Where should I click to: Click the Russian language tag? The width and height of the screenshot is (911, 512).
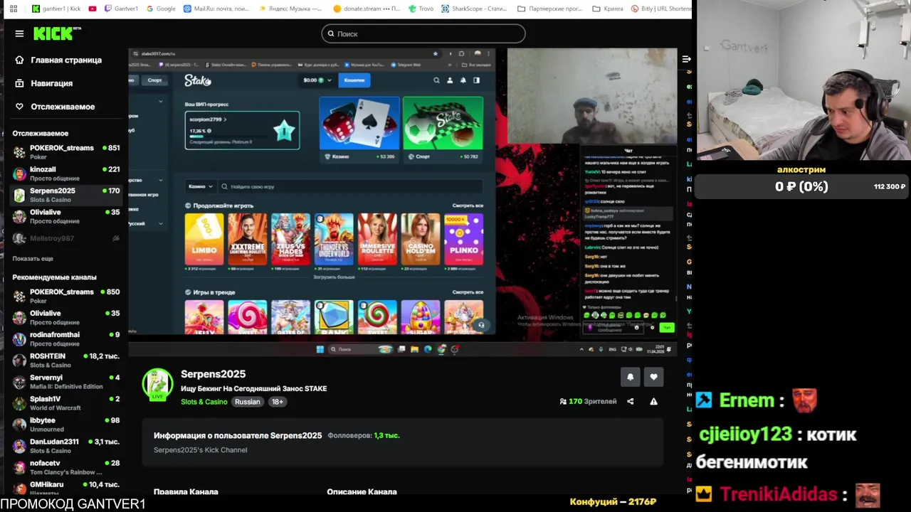(x=248, y=402)
